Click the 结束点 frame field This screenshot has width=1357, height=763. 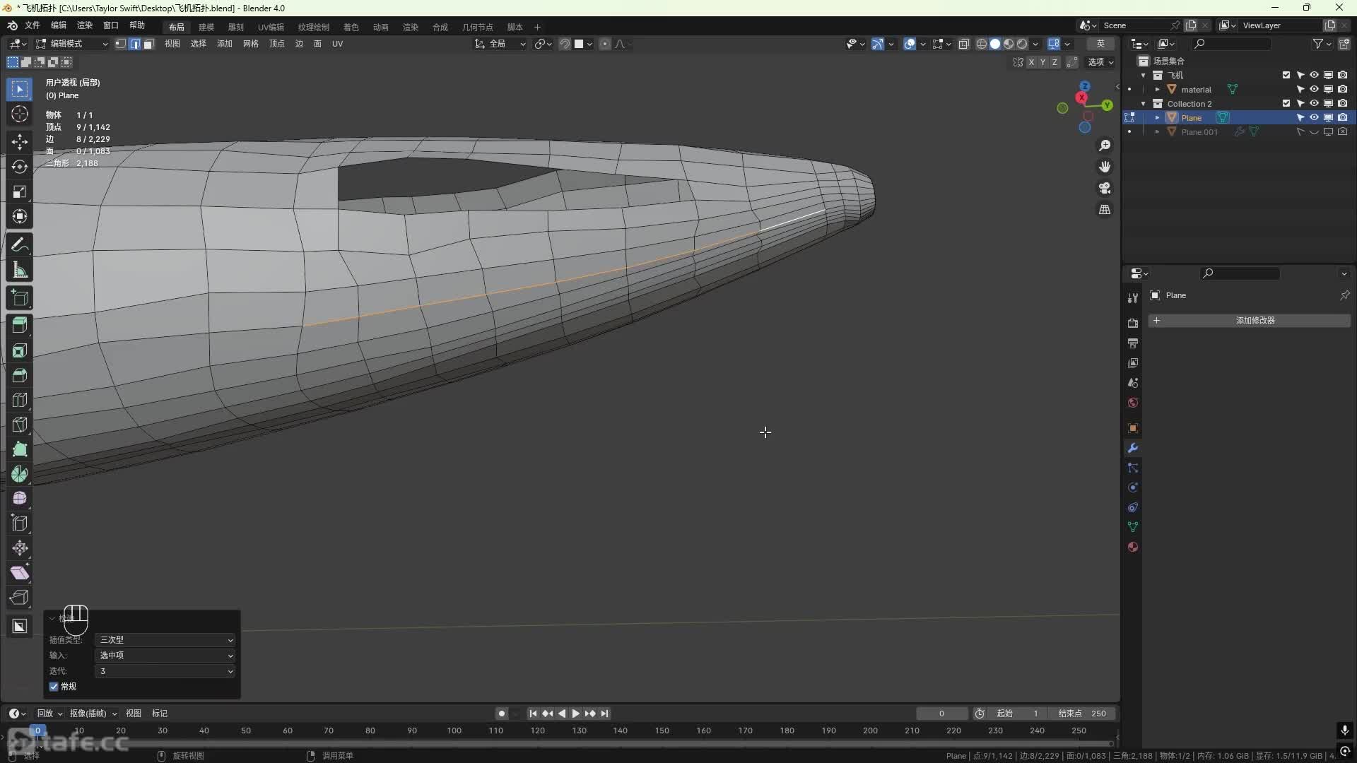tap(1082, 714)
